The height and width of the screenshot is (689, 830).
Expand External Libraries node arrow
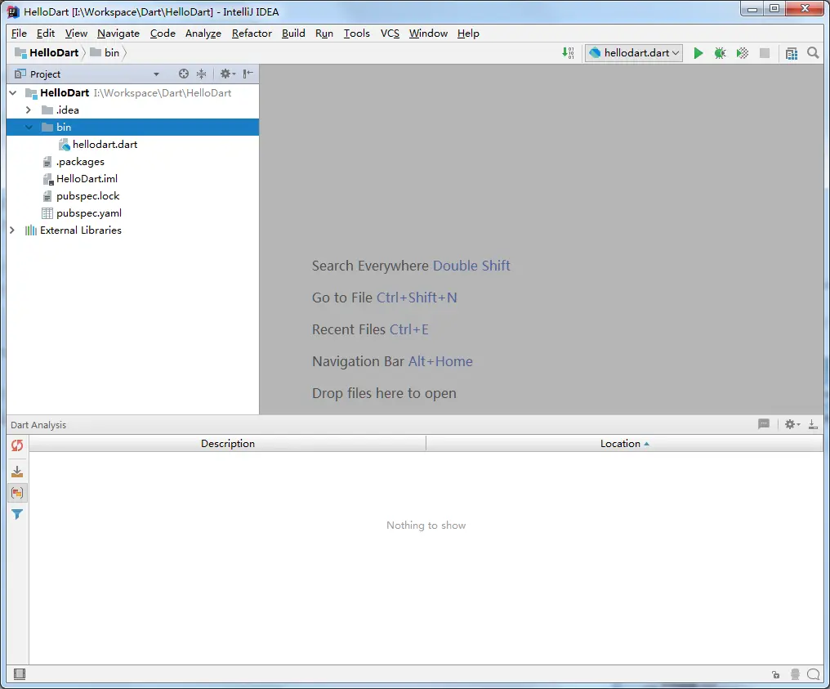(x=12, y=230)
